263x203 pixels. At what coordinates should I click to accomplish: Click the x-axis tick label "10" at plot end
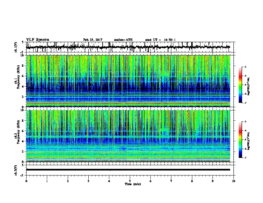point(233,181)
